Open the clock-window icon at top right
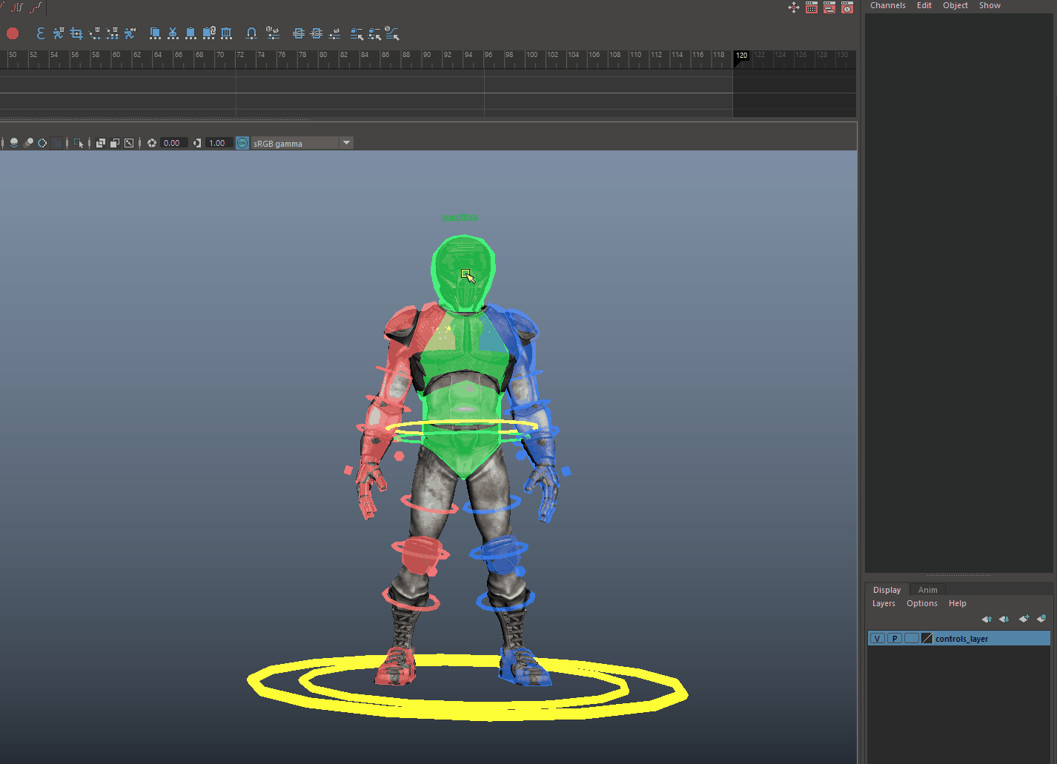 click(x=847, y=7)
